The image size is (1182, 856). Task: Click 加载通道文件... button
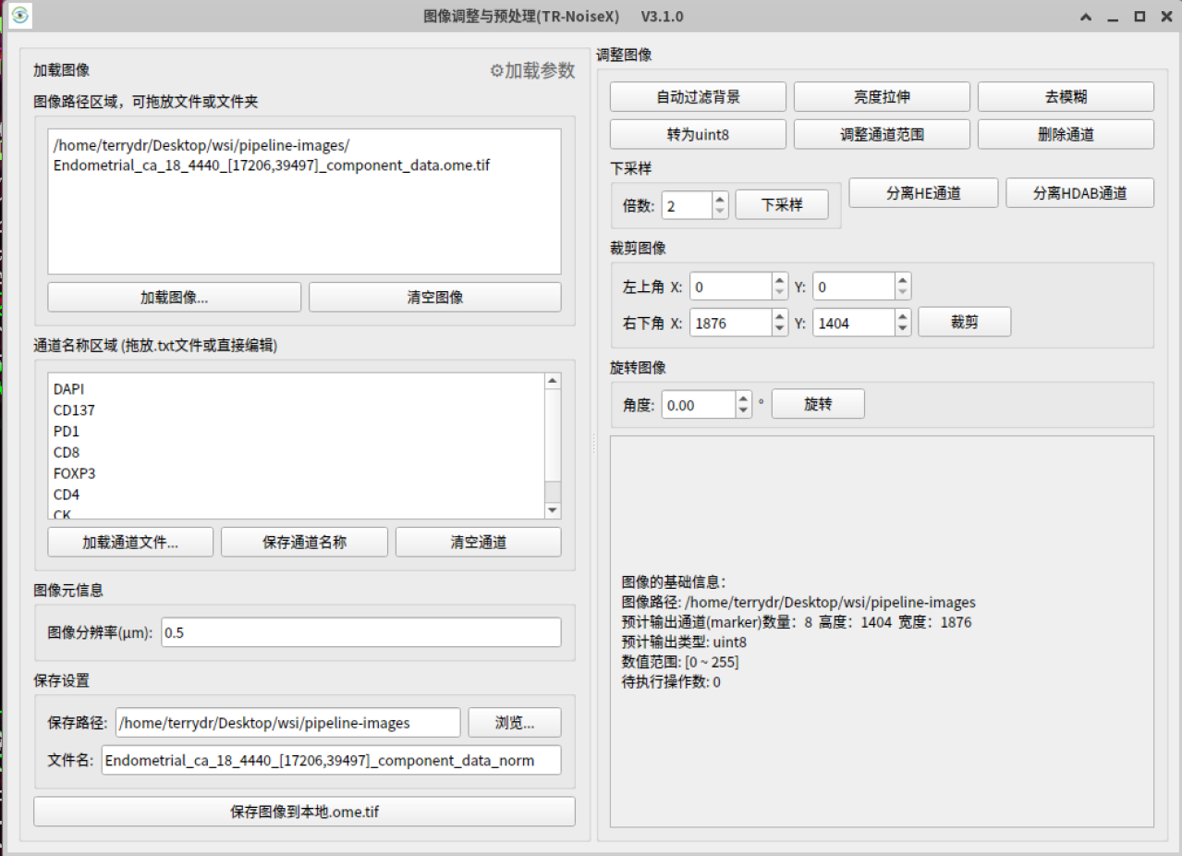(x=130, y=543)
